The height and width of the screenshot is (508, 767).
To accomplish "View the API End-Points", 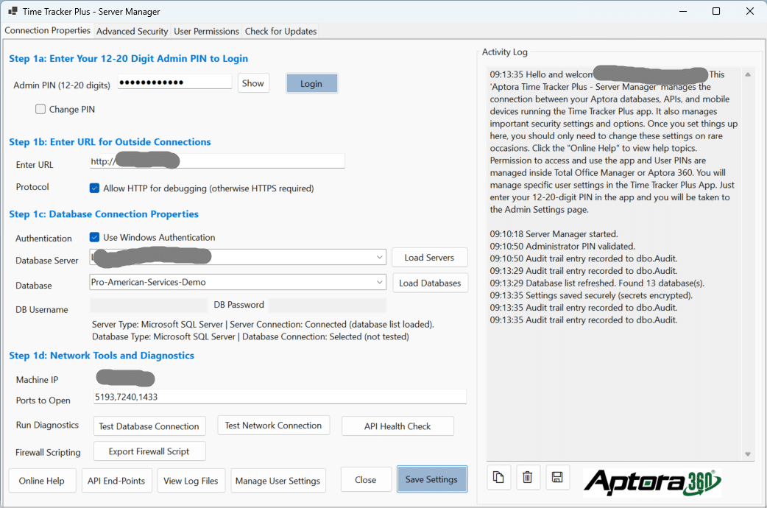I will point(116,481).
